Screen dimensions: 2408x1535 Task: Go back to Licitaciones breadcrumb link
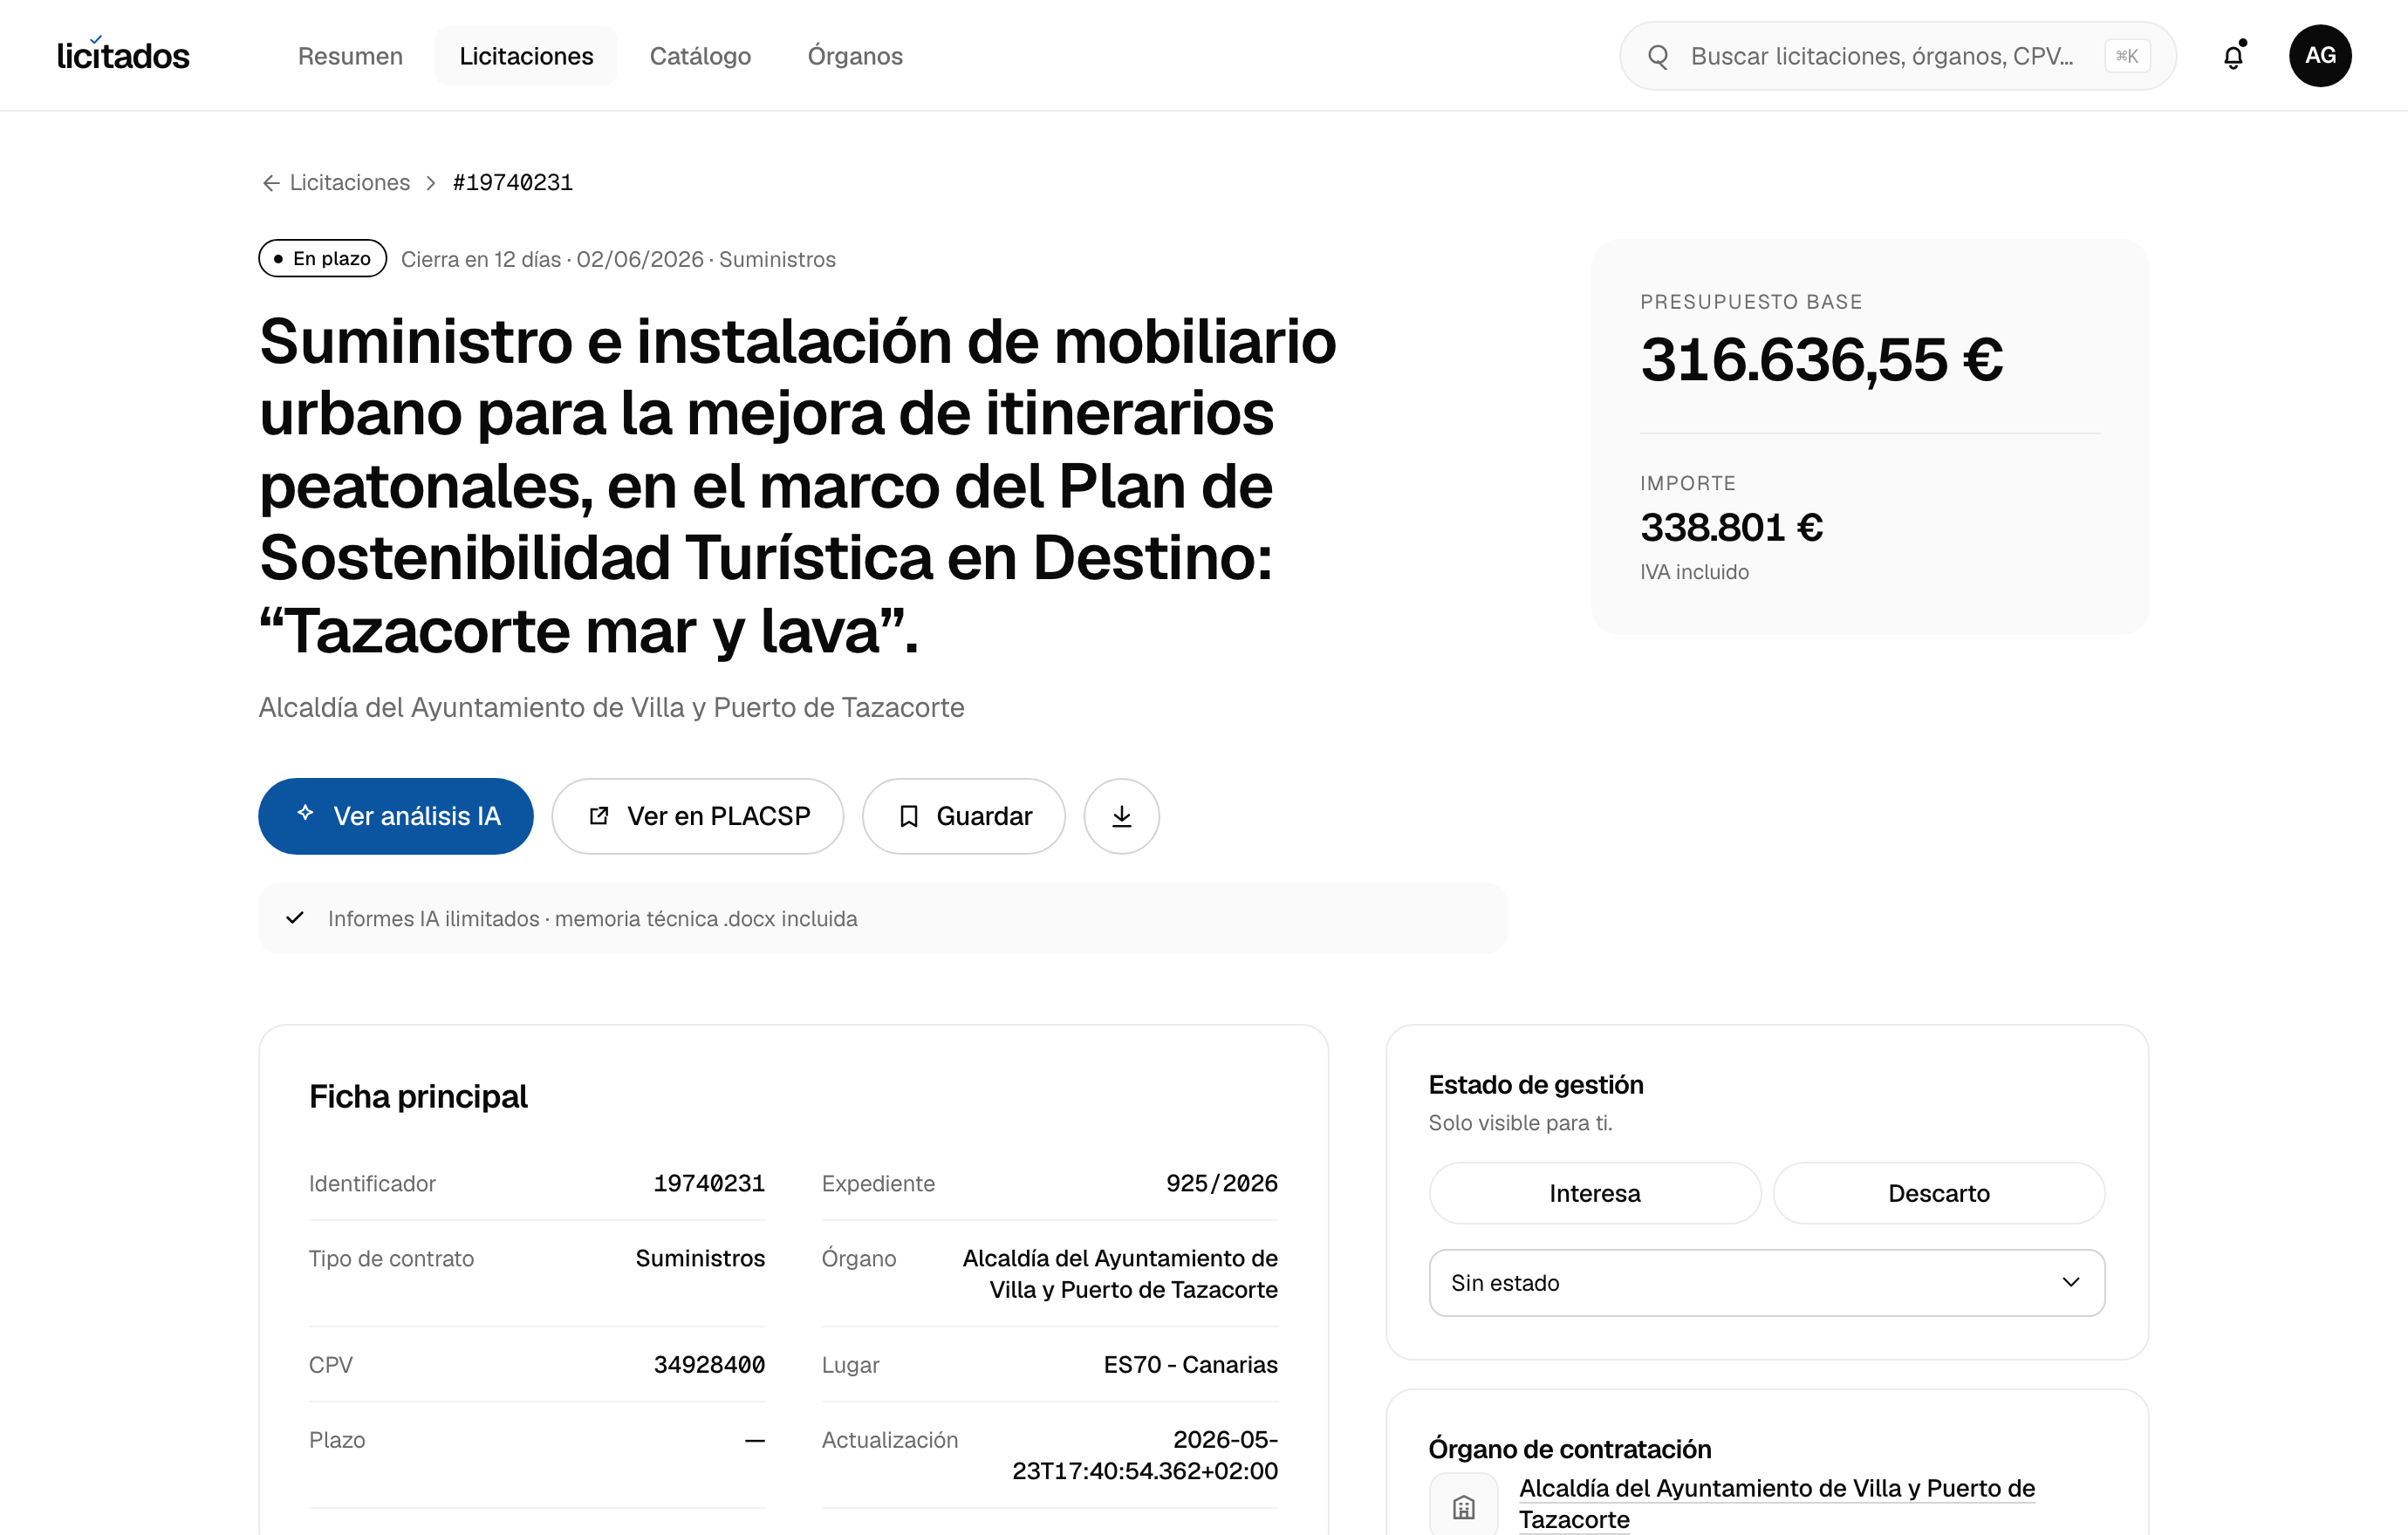pyautogui.click(x=350, y=183)
